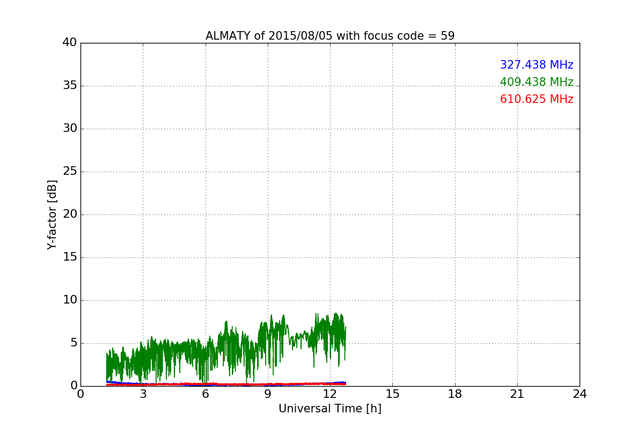
Task: Click x-axis tick label 24
Action: tap(580, 394)
